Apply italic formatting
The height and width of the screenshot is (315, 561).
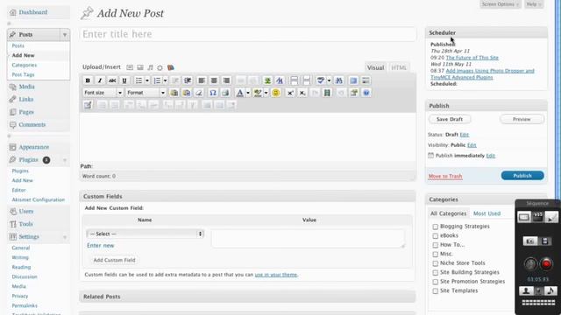click(100, 80)
